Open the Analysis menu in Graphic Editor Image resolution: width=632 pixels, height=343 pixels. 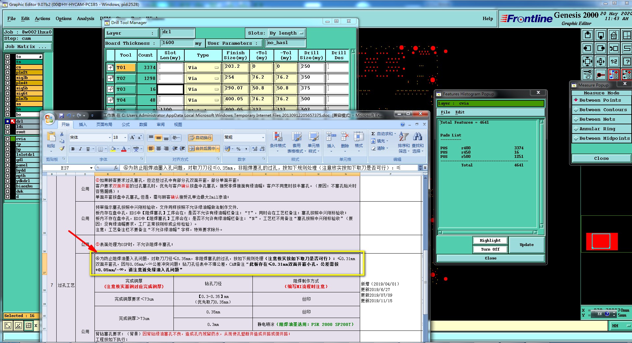pyautogui.click(x=86, y=18)
